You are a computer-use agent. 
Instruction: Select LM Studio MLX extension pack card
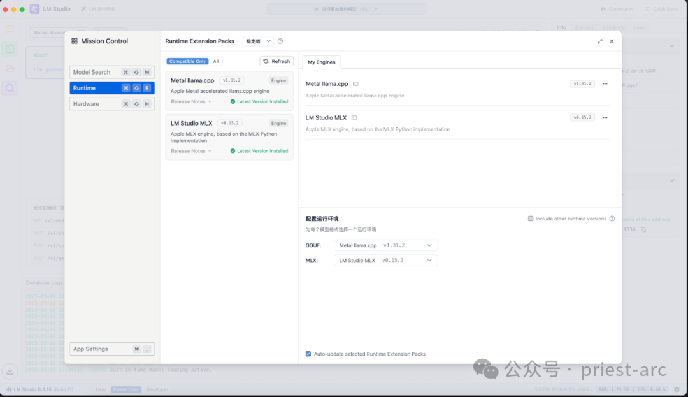(229, 137)
